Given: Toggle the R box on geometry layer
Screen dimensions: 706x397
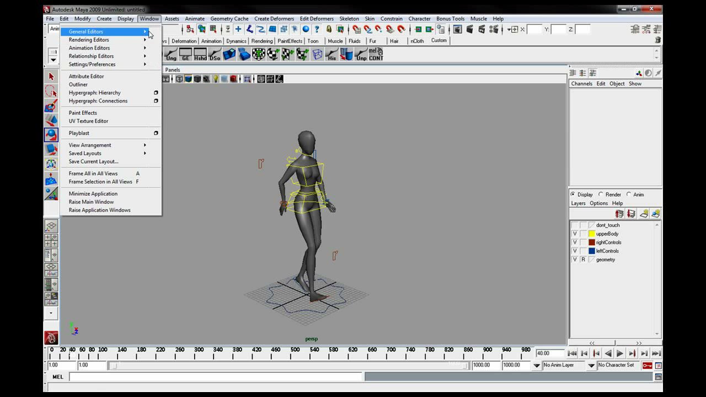Looking at the screenshot, I should click(583, 260).
